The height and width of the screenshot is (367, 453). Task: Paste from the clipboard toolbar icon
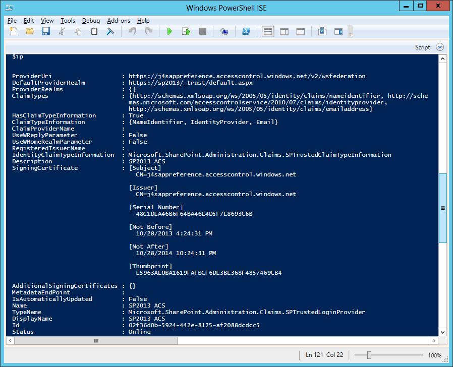pyautogui.click(x=94, y=31)
